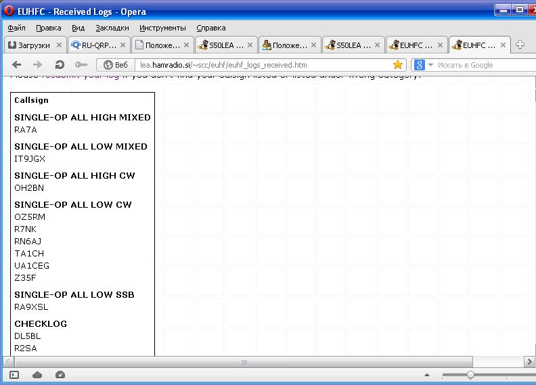Screen dimensions: 536x385
Task: Switch to the Загрузки tab
Action: [x=30, y=45]
